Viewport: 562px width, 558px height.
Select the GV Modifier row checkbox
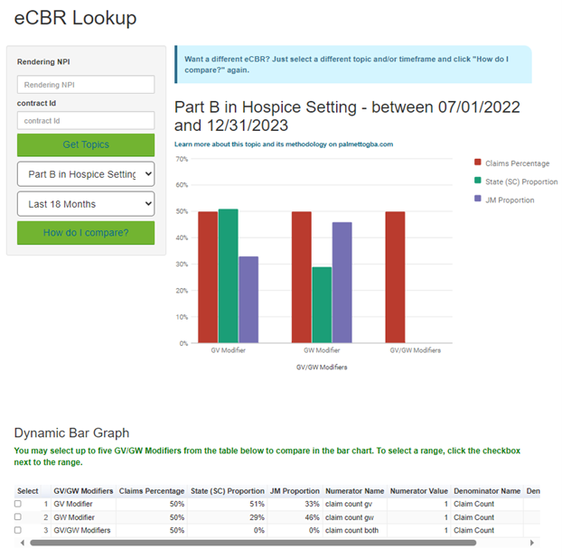pyautogui.click(x=18, y=504)
